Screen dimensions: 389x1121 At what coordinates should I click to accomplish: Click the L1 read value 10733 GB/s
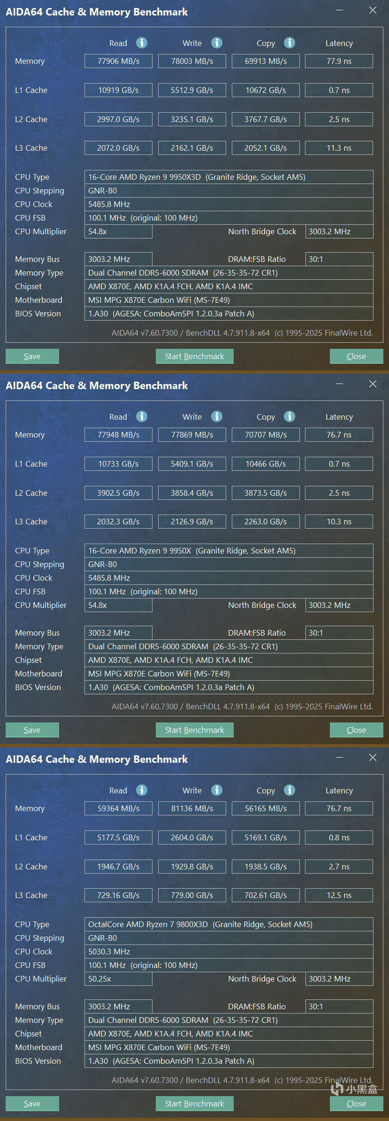(118, 464)
